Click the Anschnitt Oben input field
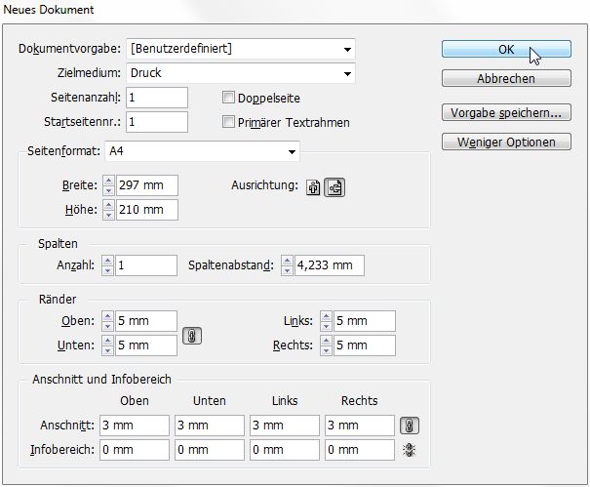Screen dimensions: 590x487 coord(134,426)
